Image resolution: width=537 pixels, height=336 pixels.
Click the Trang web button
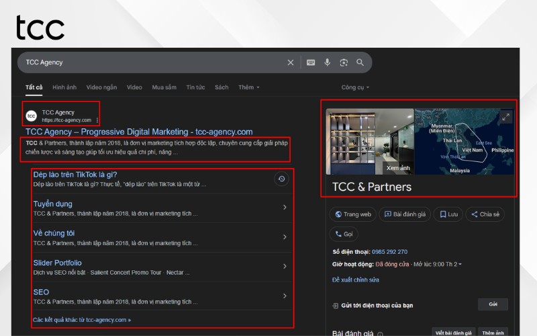coord(353,214)
